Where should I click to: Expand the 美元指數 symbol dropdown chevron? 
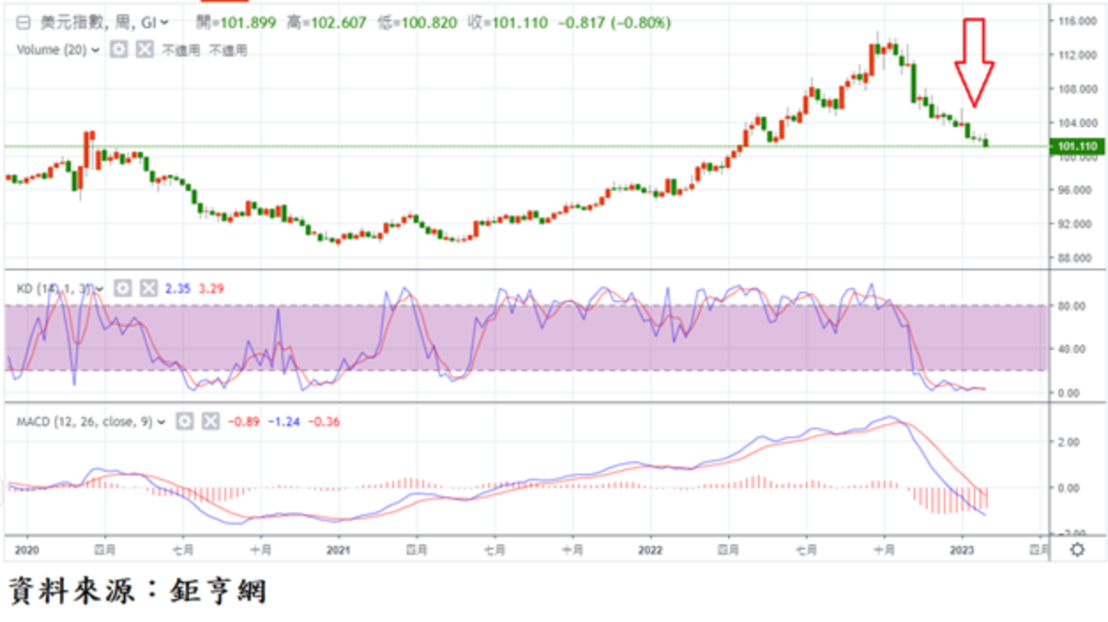(164, 24)
